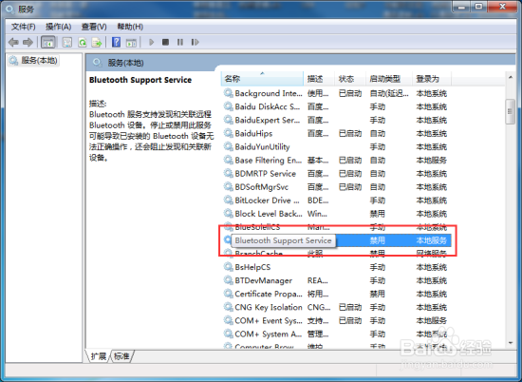Open the 文件(F) menu

point(24,27)
